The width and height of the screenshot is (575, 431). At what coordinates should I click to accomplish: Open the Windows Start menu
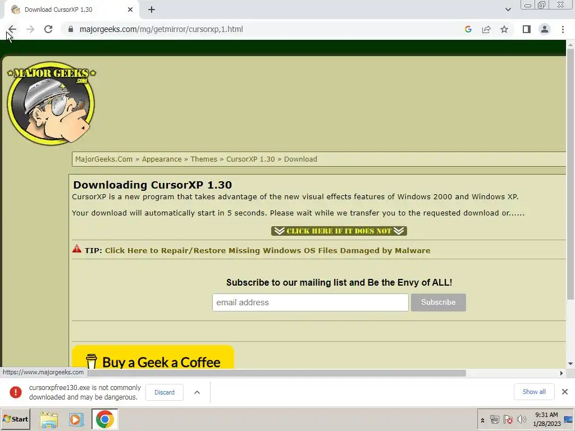pyautogui.click(x=15, y=419)
